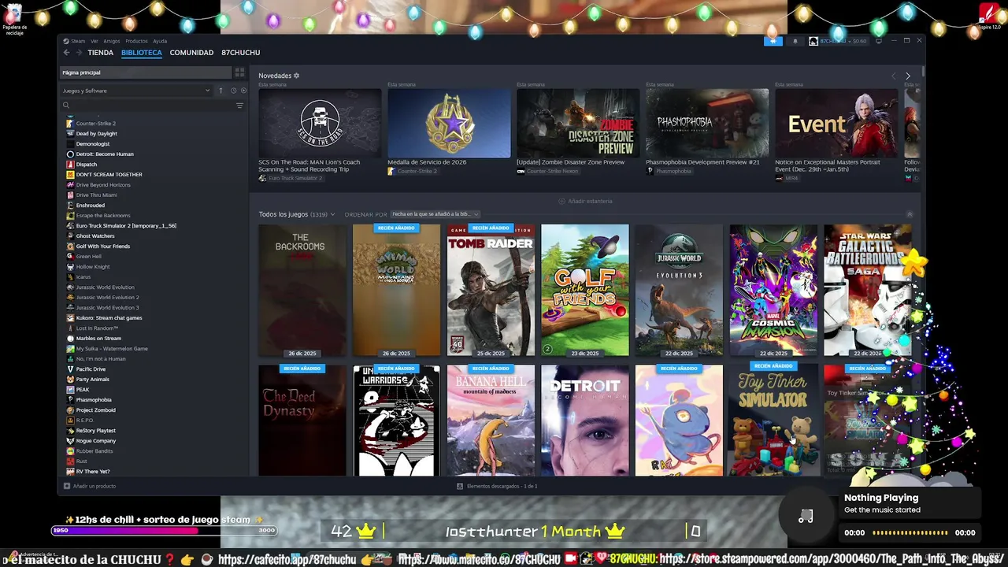Image resolution: width=1008 pixels, height=567 pixels.
Task: Select Phasmophobia in library list
Action: (94, 400)
